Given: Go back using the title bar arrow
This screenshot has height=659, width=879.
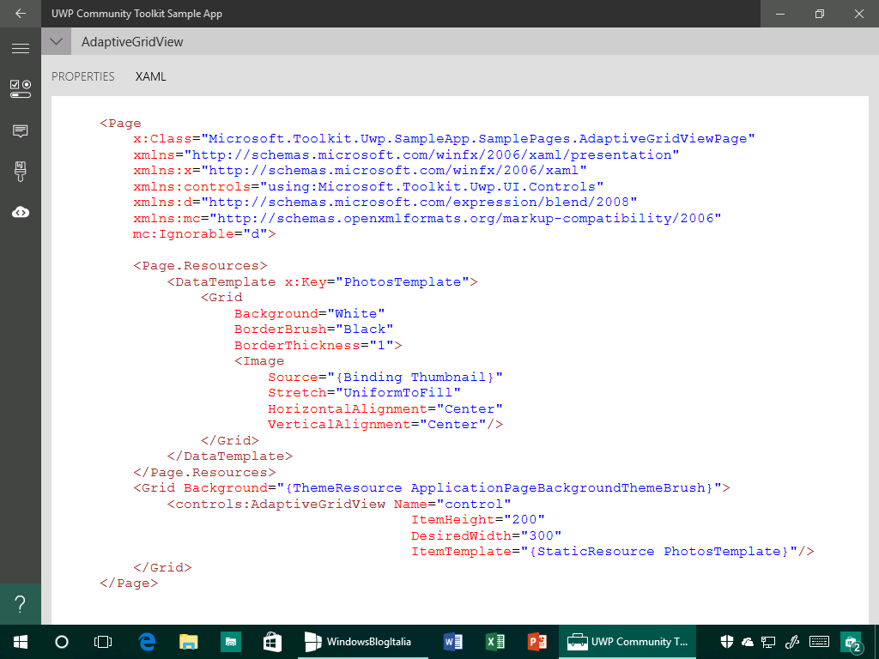Looking at the screenshot, I should click(21, 14).
